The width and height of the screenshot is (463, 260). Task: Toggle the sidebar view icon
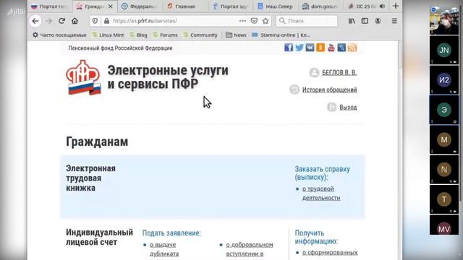pos(365,21)
